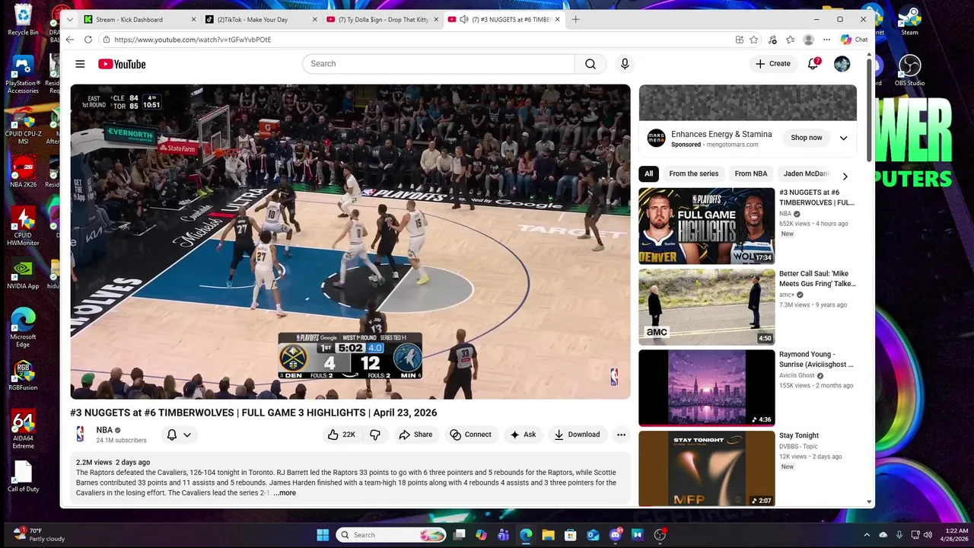Click the Create button
The height and width of the screenshot is (548, 974).
773,64
